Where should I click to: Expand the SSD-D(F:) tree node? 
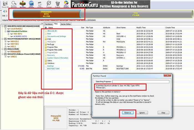point(8,34)
